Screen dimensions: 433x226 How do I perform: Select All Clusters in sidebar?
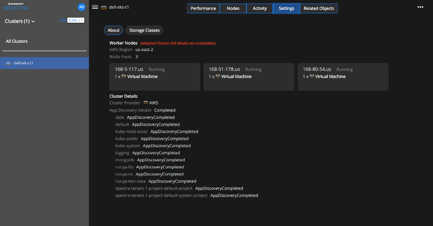point(17,41)
